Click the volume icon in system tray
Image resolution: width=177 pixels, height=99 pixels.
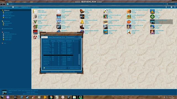coord(165,97)
